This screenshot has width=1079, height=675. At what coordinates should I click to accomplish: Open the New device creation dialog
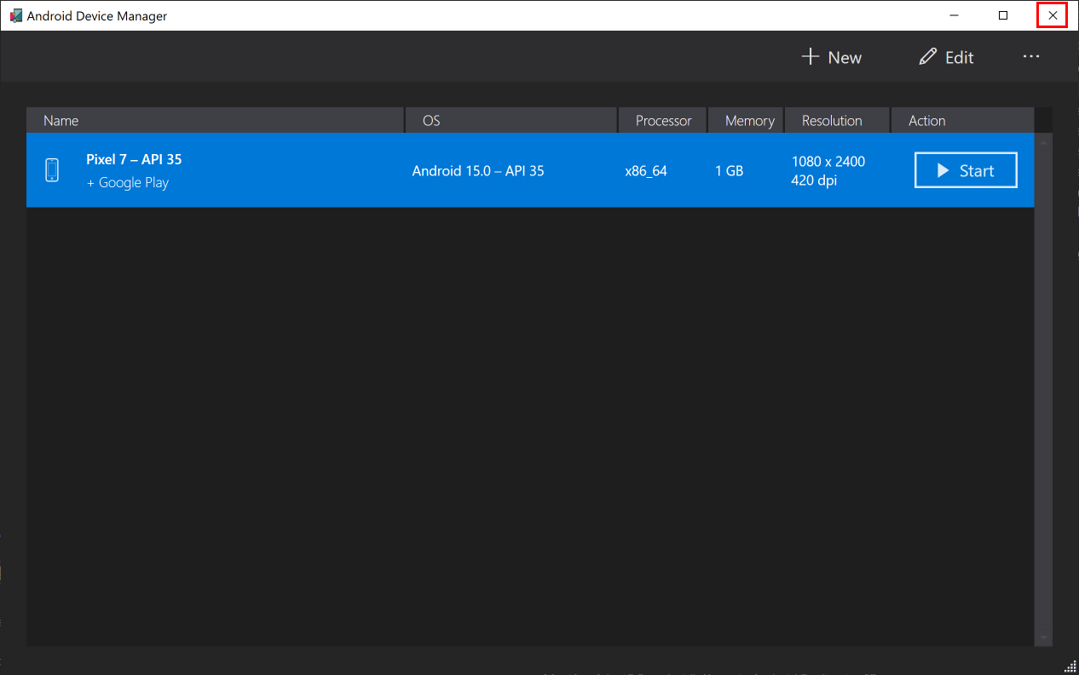click(x=832, y=56)
